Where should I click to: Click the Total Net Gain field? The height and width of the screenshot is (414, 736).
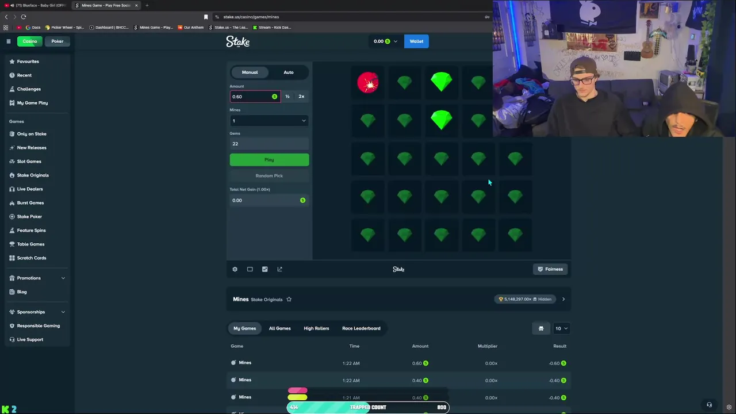coord(269,200)
